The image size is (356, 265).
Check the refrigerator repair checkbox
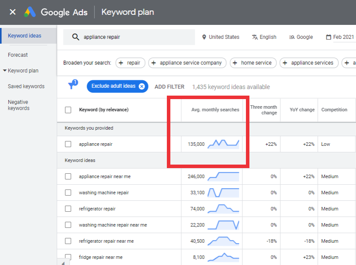(x=68, y=209)
